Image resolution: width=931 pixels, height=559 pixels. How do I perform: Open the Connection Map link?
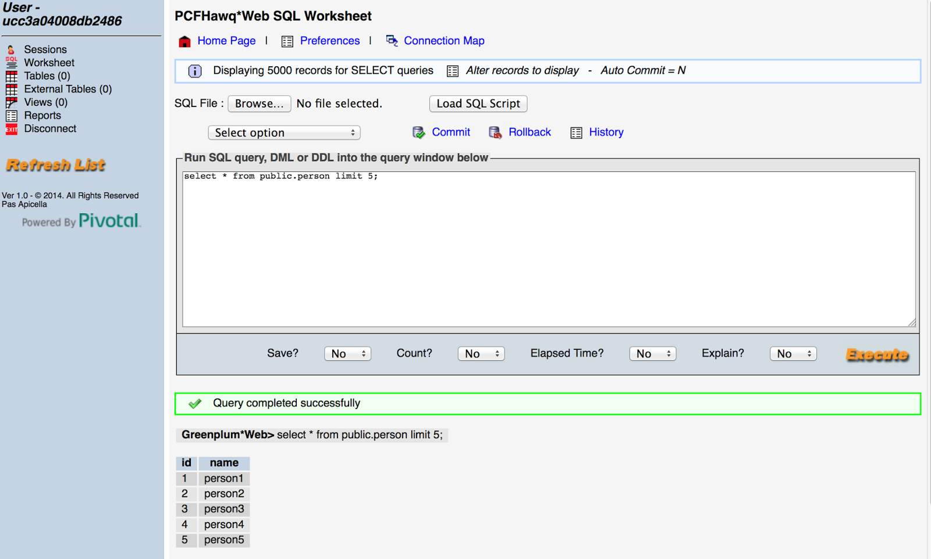(444, 41)
